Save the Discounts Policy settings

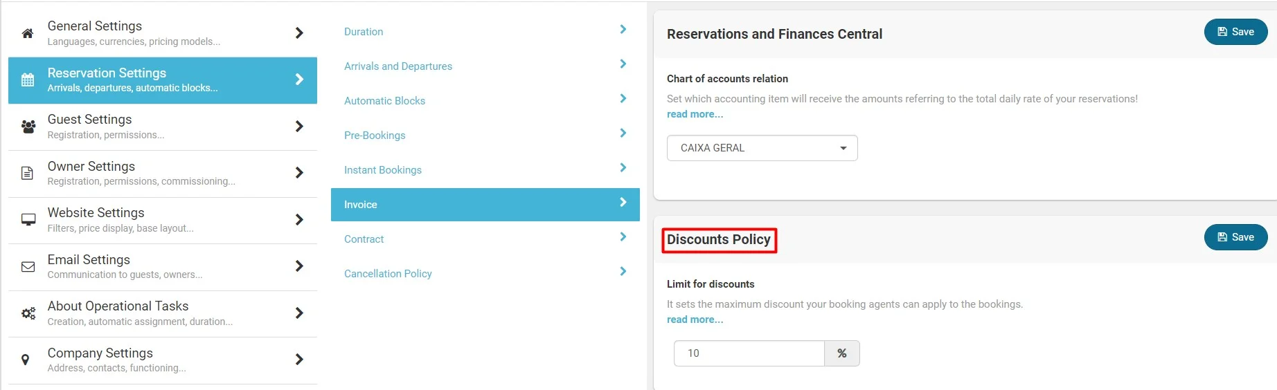[x=1235, y=237]
